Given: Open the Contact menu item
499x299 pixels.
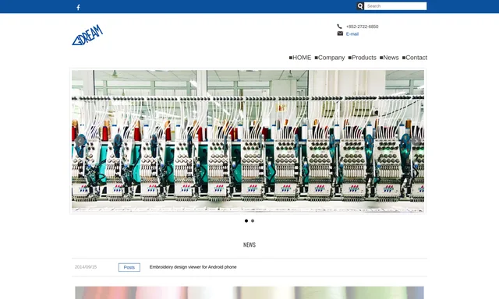Looking at the screenshot, I should [415, 58].
